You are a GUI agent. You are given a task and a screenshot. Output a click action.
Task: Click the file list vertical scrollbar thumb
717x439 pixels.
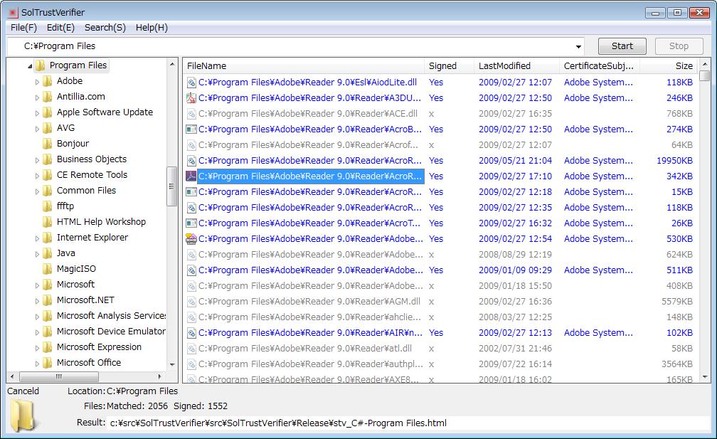[705, 76]
